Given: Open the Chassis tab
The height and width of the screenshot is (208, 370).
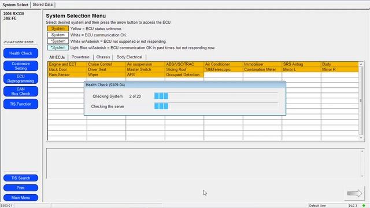Looking at the screenshot, I should tap(103, 57).
